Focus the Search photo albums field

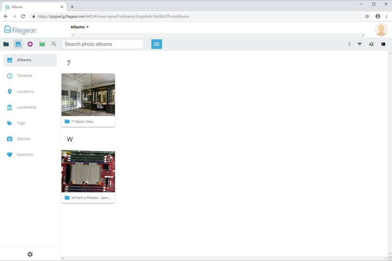point(102,44)
